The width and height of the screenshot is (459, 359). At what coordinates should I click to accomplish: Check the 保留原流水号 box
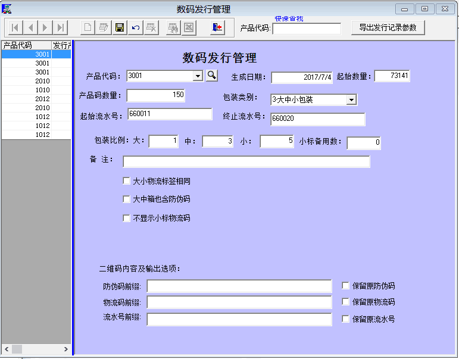(x=345, y=319)
